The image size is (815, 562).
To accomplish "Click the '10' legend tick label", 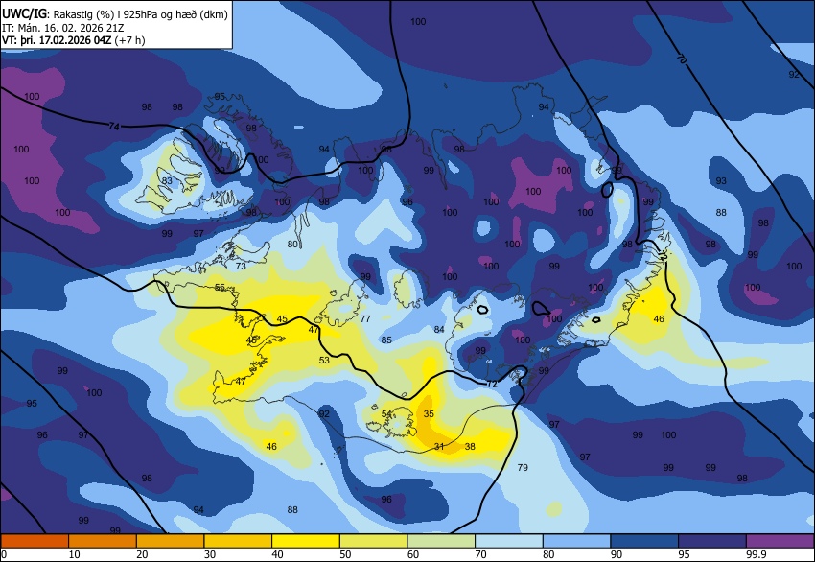I will [x=75, y=554].
